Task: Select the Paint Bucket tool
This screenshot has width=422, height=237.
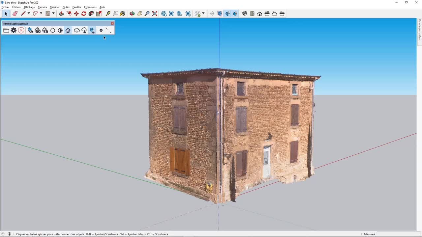Action: click(x=122, y=13)
